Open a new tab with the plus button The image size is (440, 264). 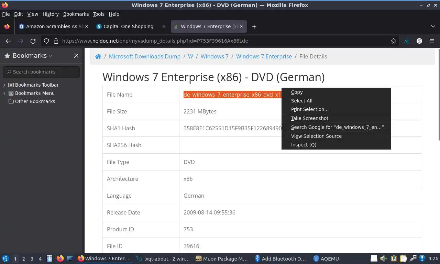(x=254, y=26)
